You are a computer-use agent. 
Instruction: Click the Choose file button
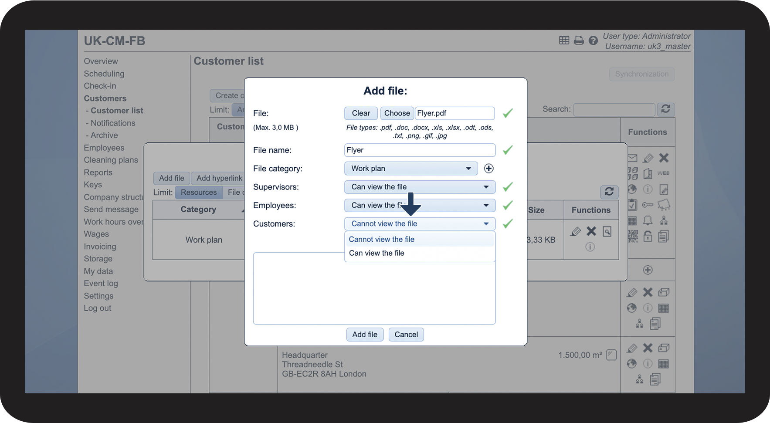(397, 113)
